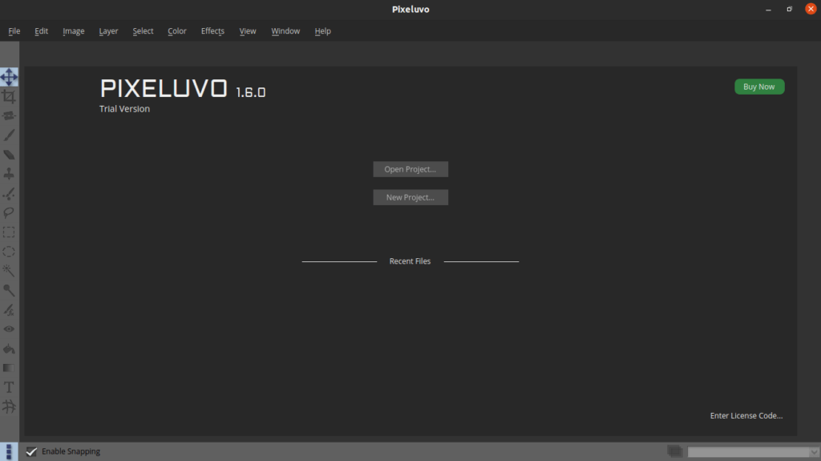Screen dimensions: 821x461
Task: Click the 1.6.0 version number
Action: 251,92
